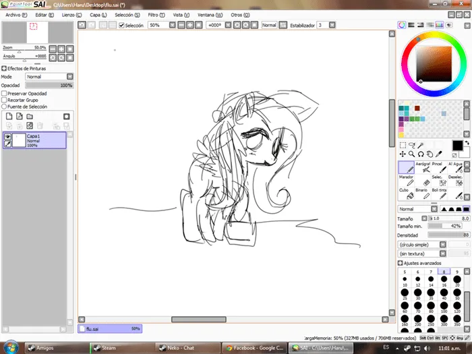This screenshot has height=354, width=472.
Task: Open Neko - Chat taskbar button
Action: [x=188, y=348]
